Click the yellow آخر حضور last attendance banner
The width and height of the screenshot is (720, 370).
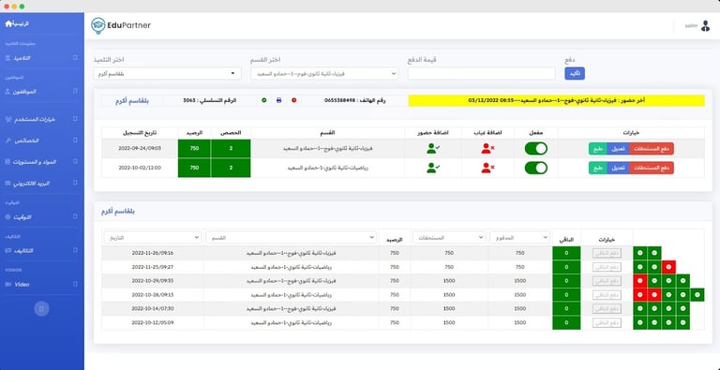click(556, 100)
